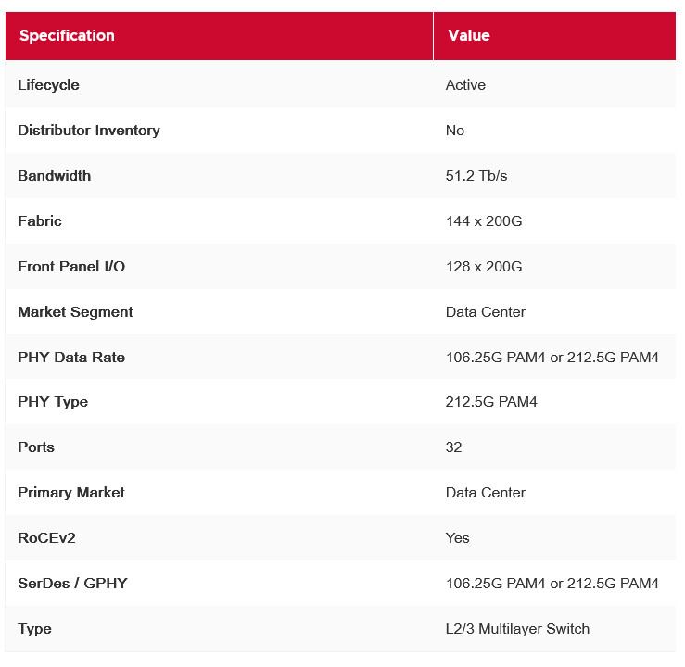
Task: Select the Ports row label
Action: 36,447
